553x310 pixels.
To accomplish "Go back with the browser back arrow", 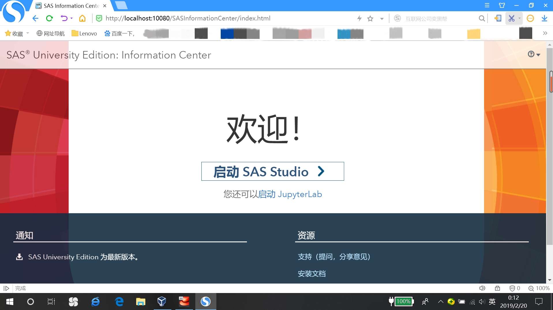I will tap(35, 18).
